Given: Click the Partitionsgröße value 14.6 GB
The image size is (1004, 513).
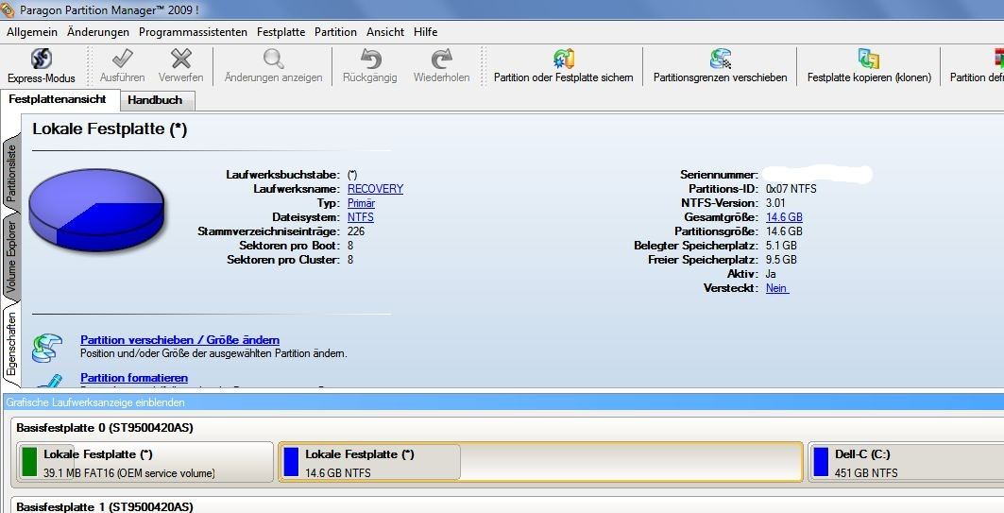Looking at the screenshot, I should 784,231.
